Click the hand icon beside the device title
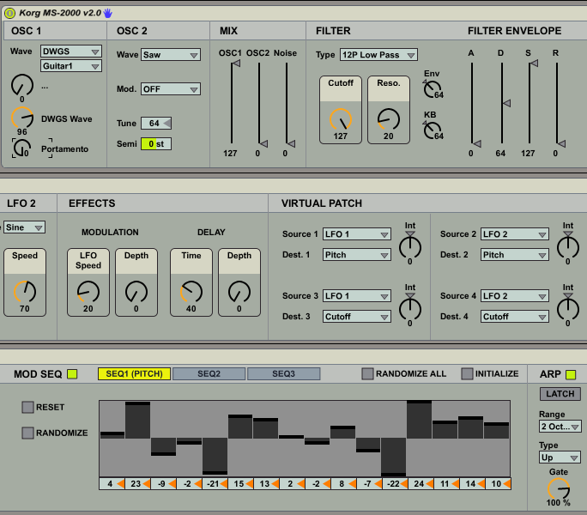The width and height of the screenshot is (587, 515). (108, 13)
